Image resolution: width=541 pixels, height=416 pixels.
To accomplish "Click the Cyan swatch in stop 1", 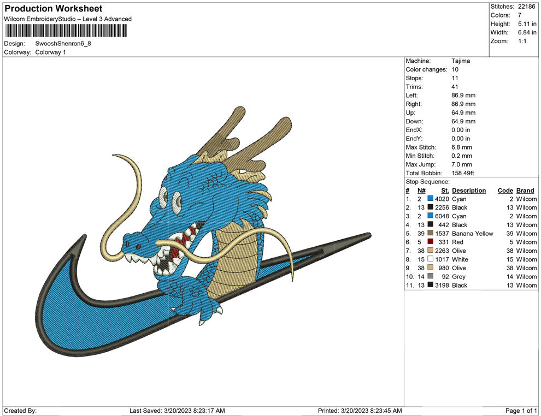I will 430,199.
